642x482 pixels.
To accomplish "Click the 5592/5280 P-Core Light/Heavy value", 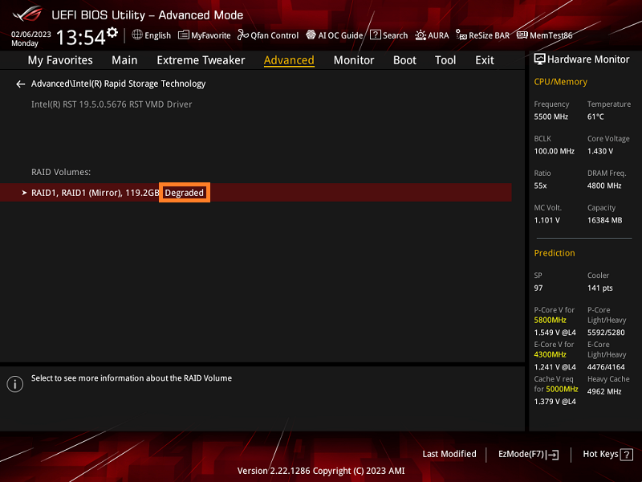I will [x=606, y=333].
